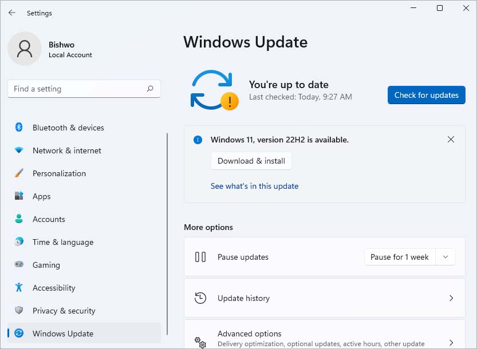The height and width of the screenshot is (349, 477).
Task: Expand Advanced options chevron
Action: click(x=451, y=342)
